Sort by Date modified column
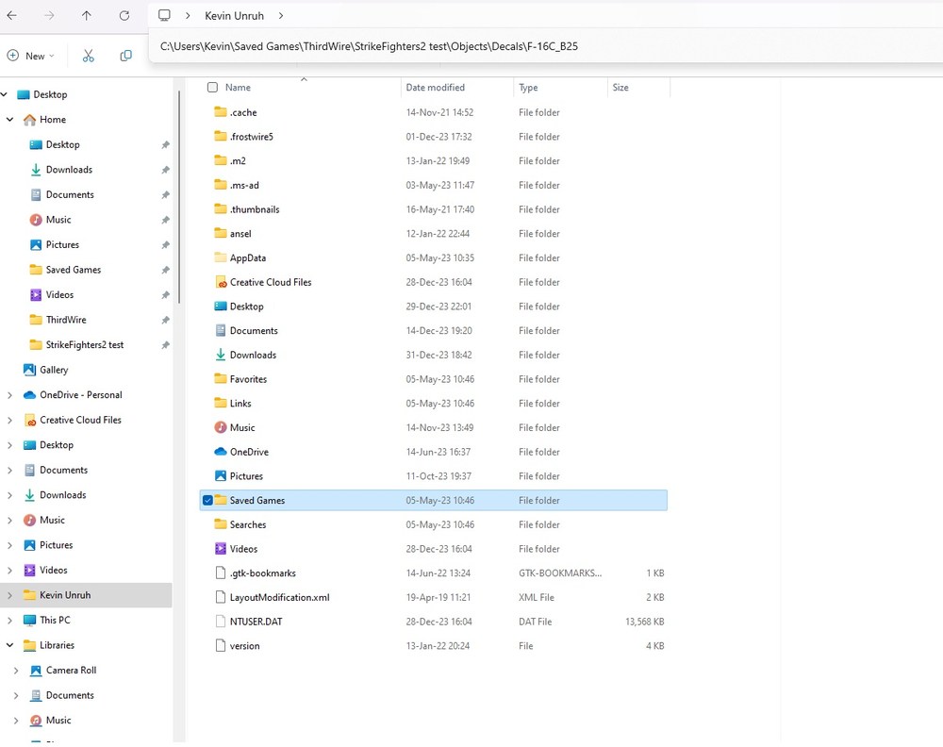The image size is (943, 747). 436,87
